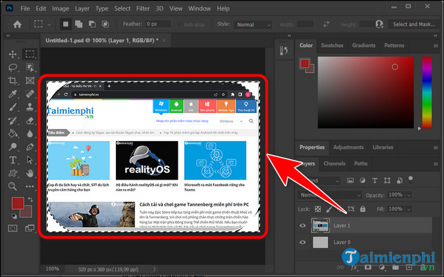The width and height of the screenshot is (444, 277).
Task: Hide Layer 0 with eye icon
Action: [302, 242]
